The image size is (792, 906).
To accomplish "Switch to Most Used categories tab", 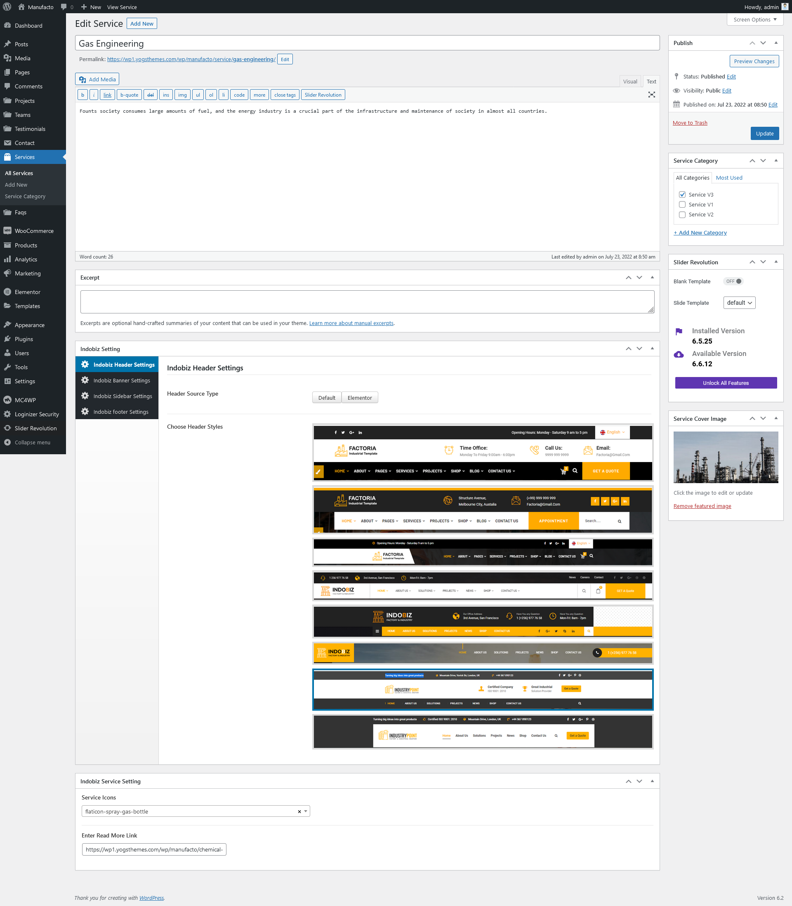I will (728, 178).
